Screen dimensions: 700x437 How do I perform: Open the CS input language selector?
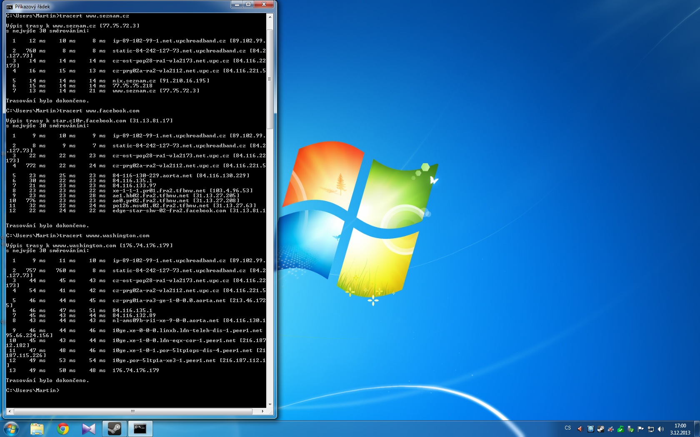[567, 428]
